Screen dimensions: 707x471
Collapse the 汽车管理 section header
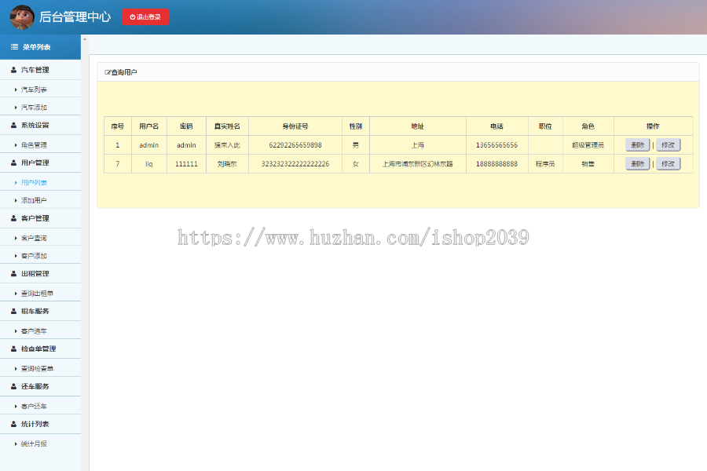[x=40, y=70]
